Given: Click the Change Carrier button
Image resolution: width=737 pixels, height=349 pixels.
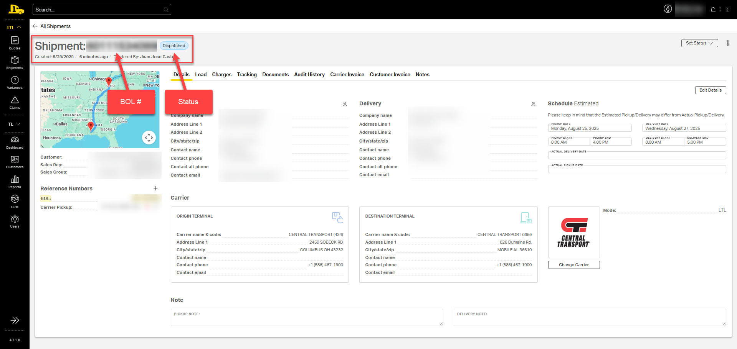Looking at the screenshot, I should [574, 265].
